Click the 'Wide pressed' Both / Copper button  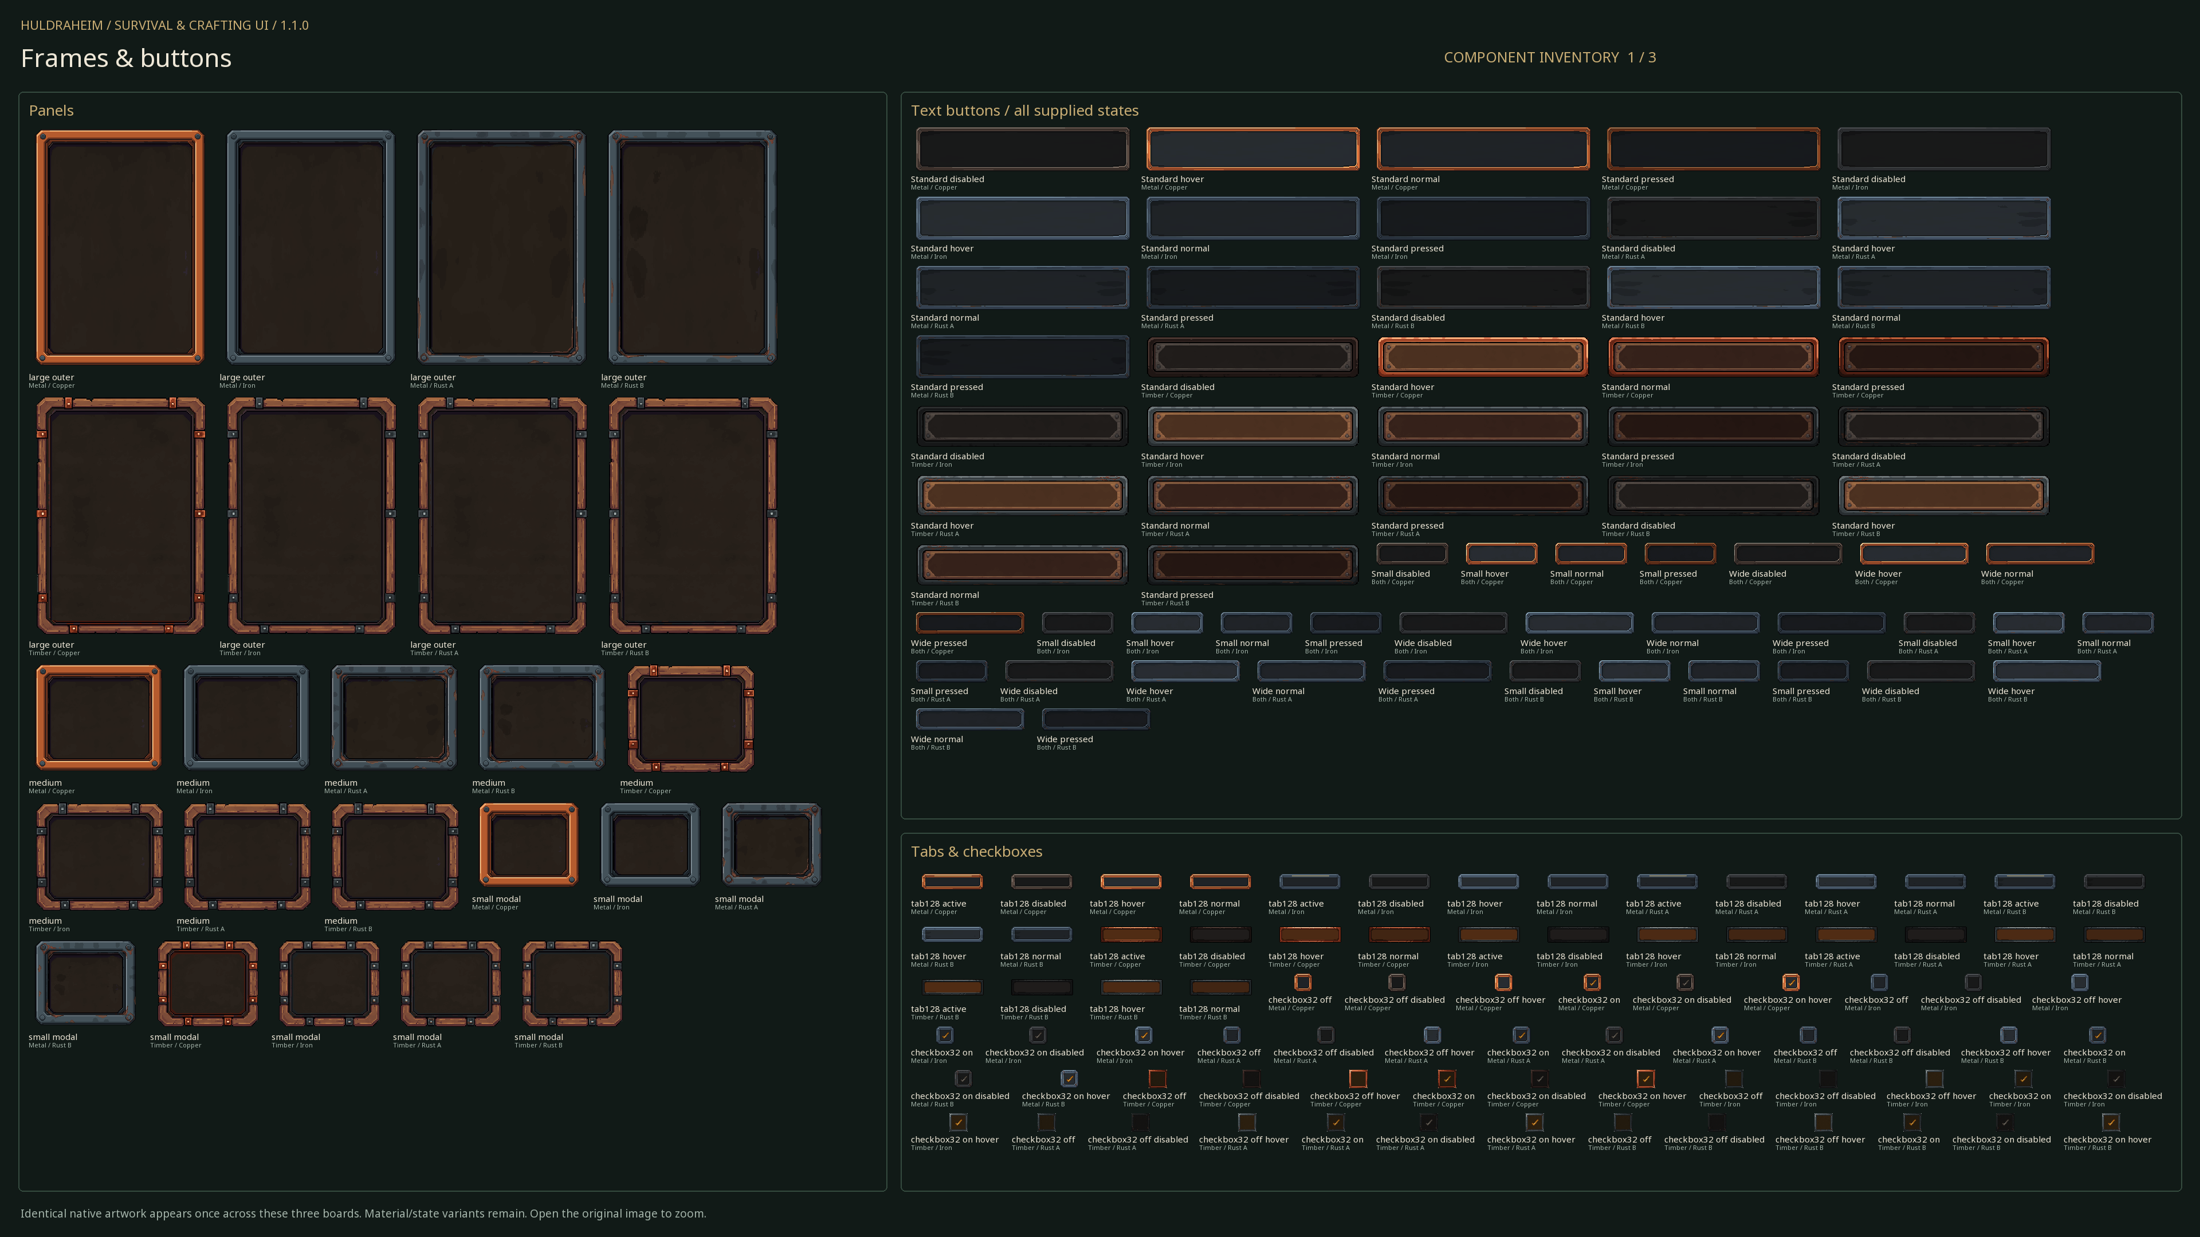[969, 623]
